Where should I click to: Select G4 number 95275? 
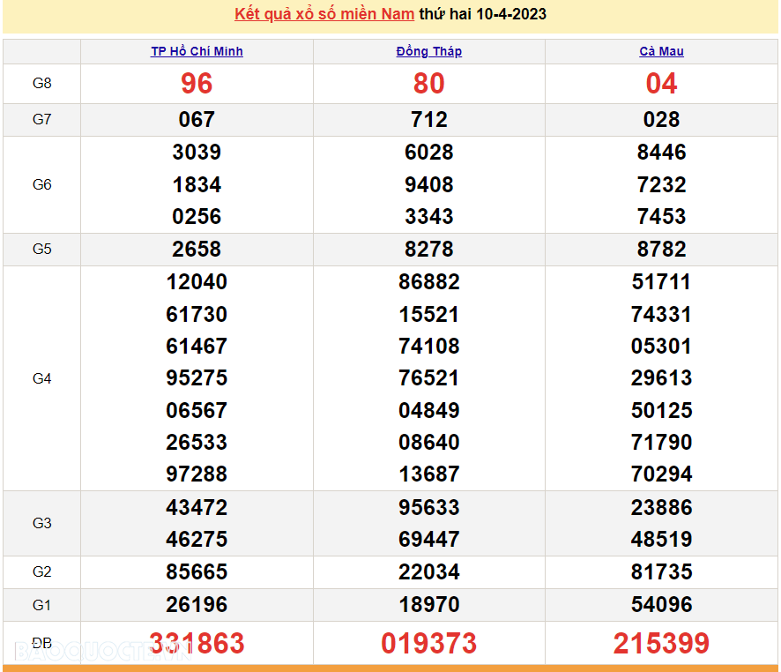pos(197,378)
